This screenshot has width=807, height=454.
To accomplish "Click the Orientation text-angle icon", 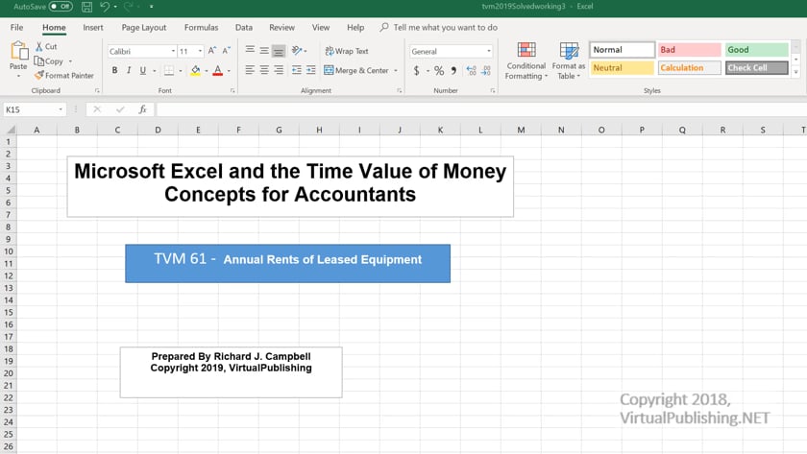I will 297,50.
